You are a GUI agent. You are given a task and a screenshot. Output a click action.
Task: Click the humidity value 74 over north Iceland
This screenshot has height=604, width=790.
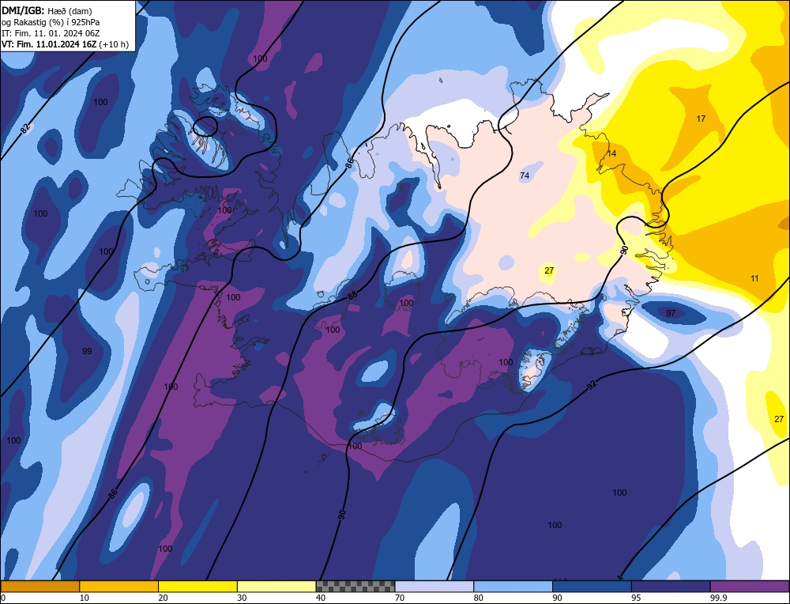point(525,176)
